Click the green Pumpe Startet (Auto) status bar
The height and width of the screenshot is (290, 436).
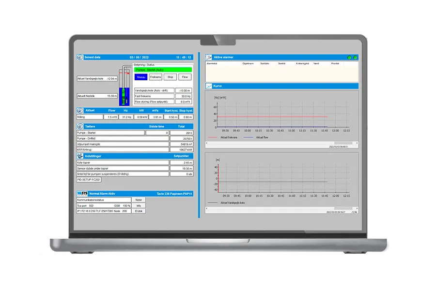163,70
